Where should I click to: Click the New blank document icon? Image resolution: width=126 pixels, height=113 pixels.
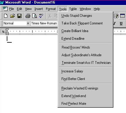6,16
